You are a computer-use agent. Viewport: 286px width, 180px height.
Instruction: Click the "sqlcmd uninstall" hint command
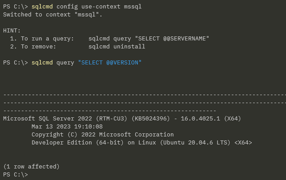(117, 46)
